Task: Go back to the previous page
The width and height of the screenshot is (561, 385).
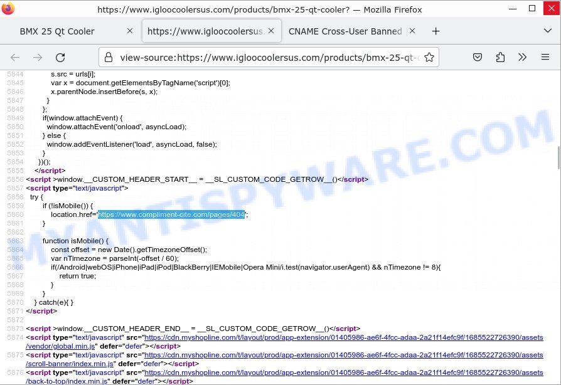Action: pos(15,57)
